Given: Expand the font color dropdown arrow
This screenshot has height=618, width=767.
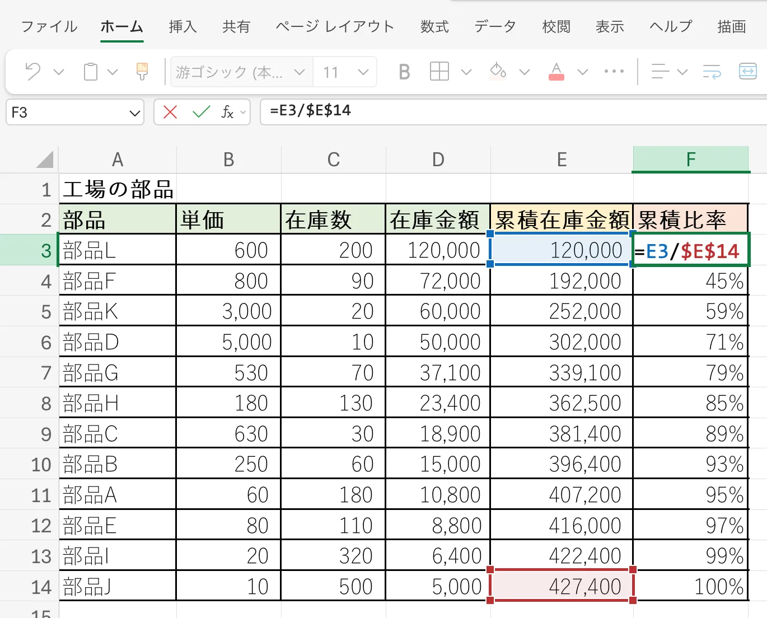Looking at the screenshot, I should point(582,72).
